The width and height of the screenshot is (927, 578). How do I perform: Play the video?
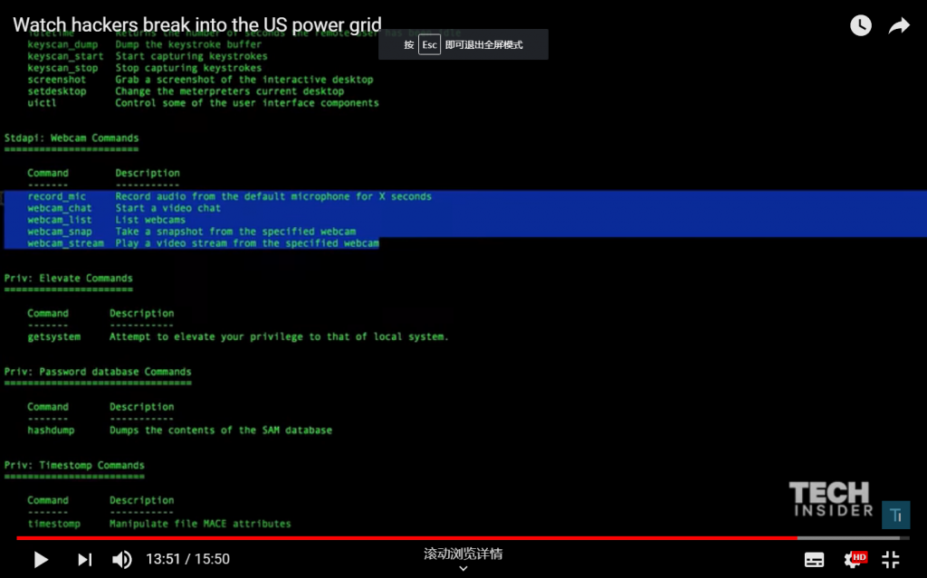point(41,559)
